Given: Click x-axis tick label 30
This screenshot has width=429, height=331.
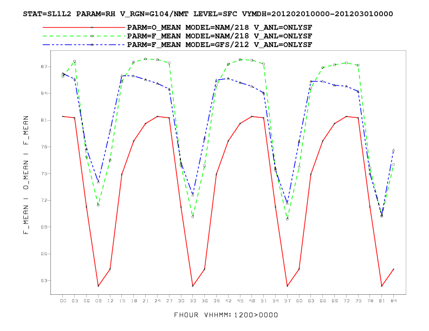Looking at the screenshot, I should 181,301.
